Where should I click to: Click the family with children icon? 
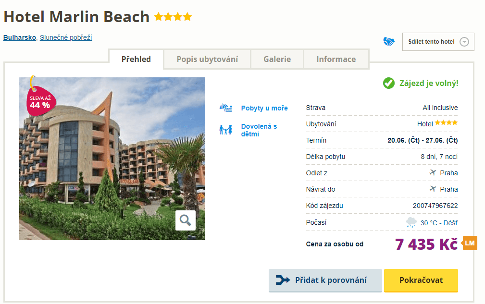(226, 130)
